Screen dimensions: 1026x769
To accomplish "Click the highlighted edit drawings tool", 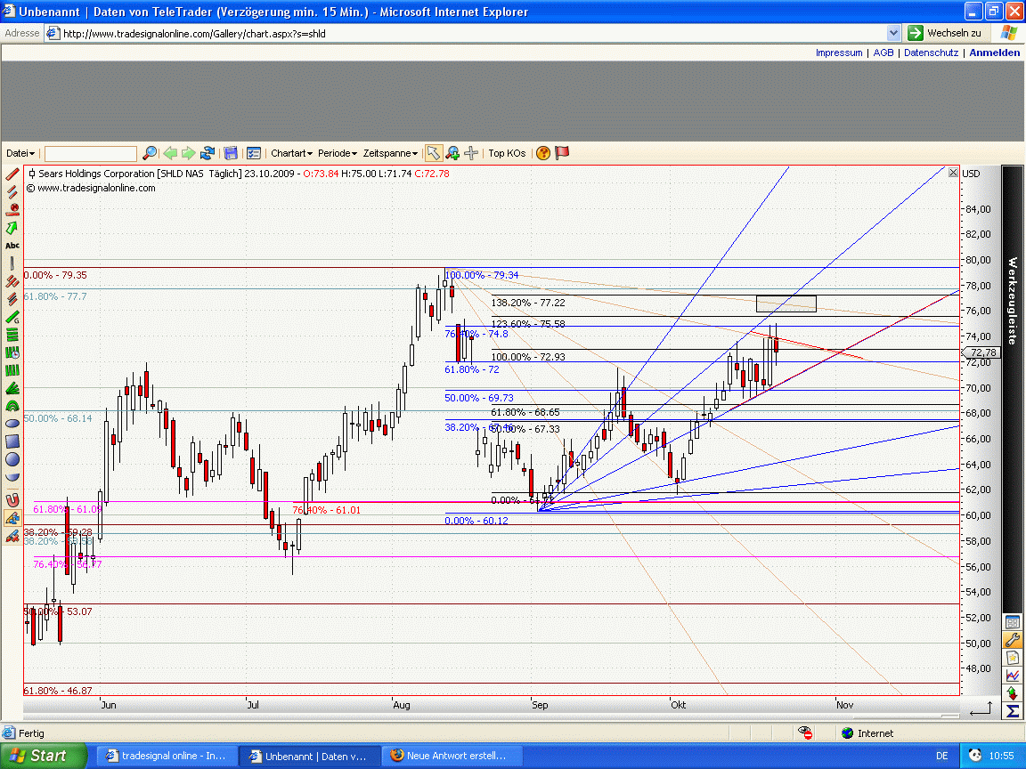I will [x=12, y=519].
